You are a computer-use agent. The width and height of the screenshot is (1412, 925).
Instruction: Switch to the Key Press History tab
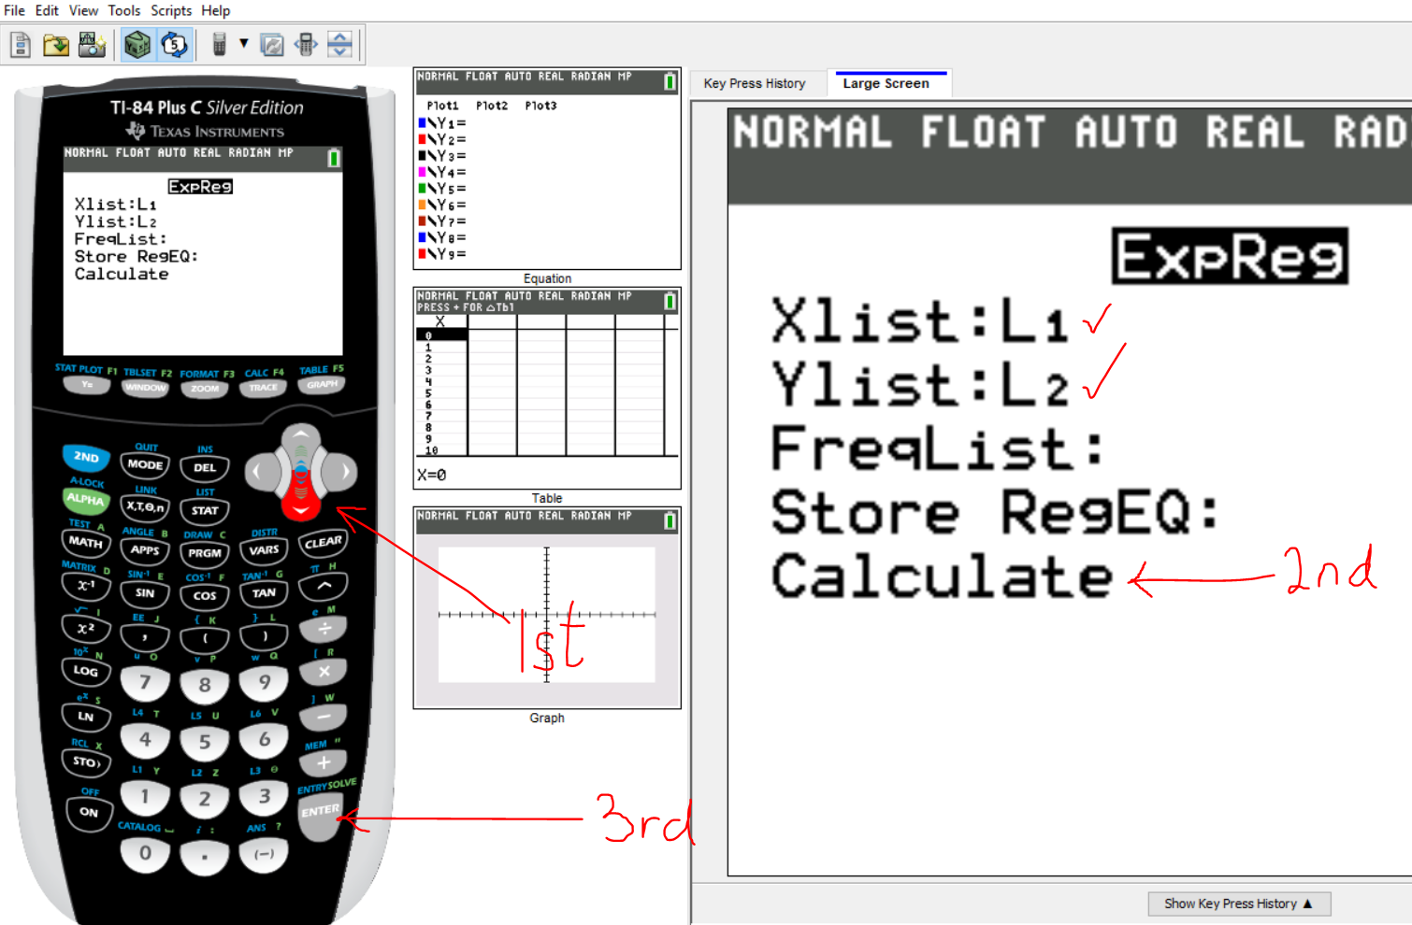(755, 83)
